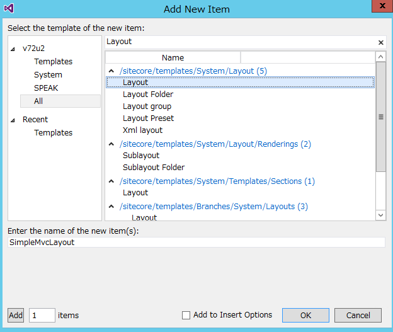Viewport: 393px width, 332px height.
Task: Click the Layout search field
Action: click(x=241, y=42)
